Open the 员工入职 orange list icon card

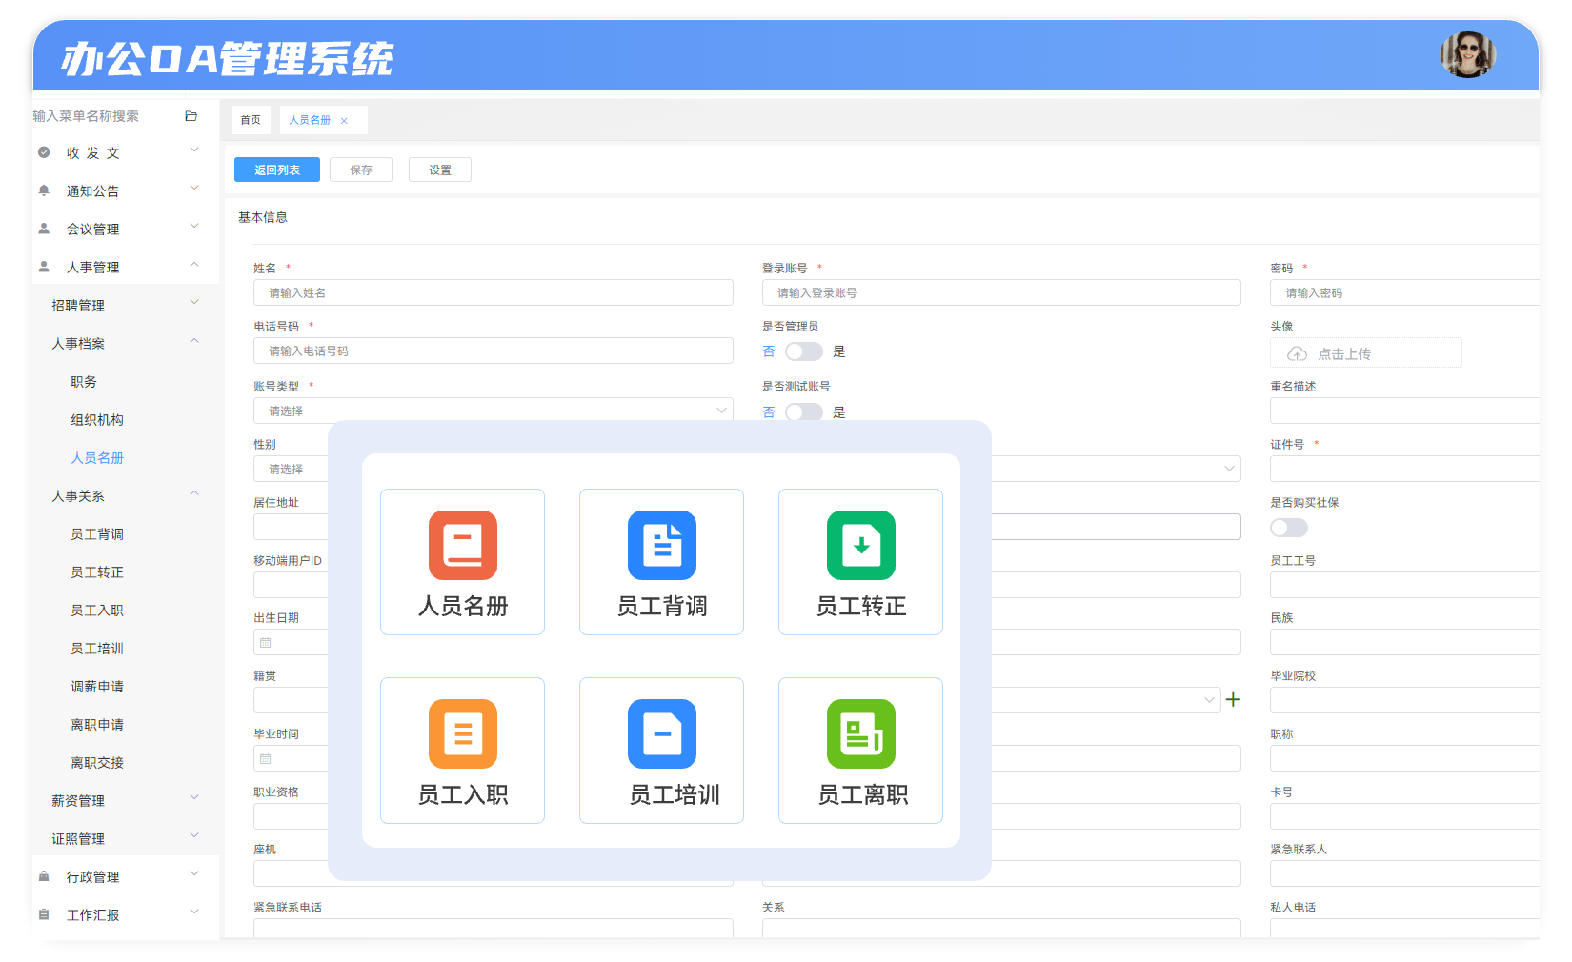(x=462, y=751)
